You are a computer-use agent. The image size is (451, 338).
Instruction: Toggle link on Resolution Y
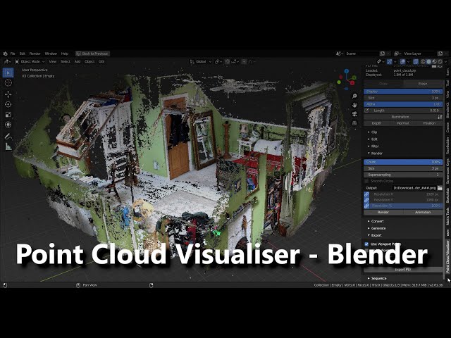tap(366, 200)
